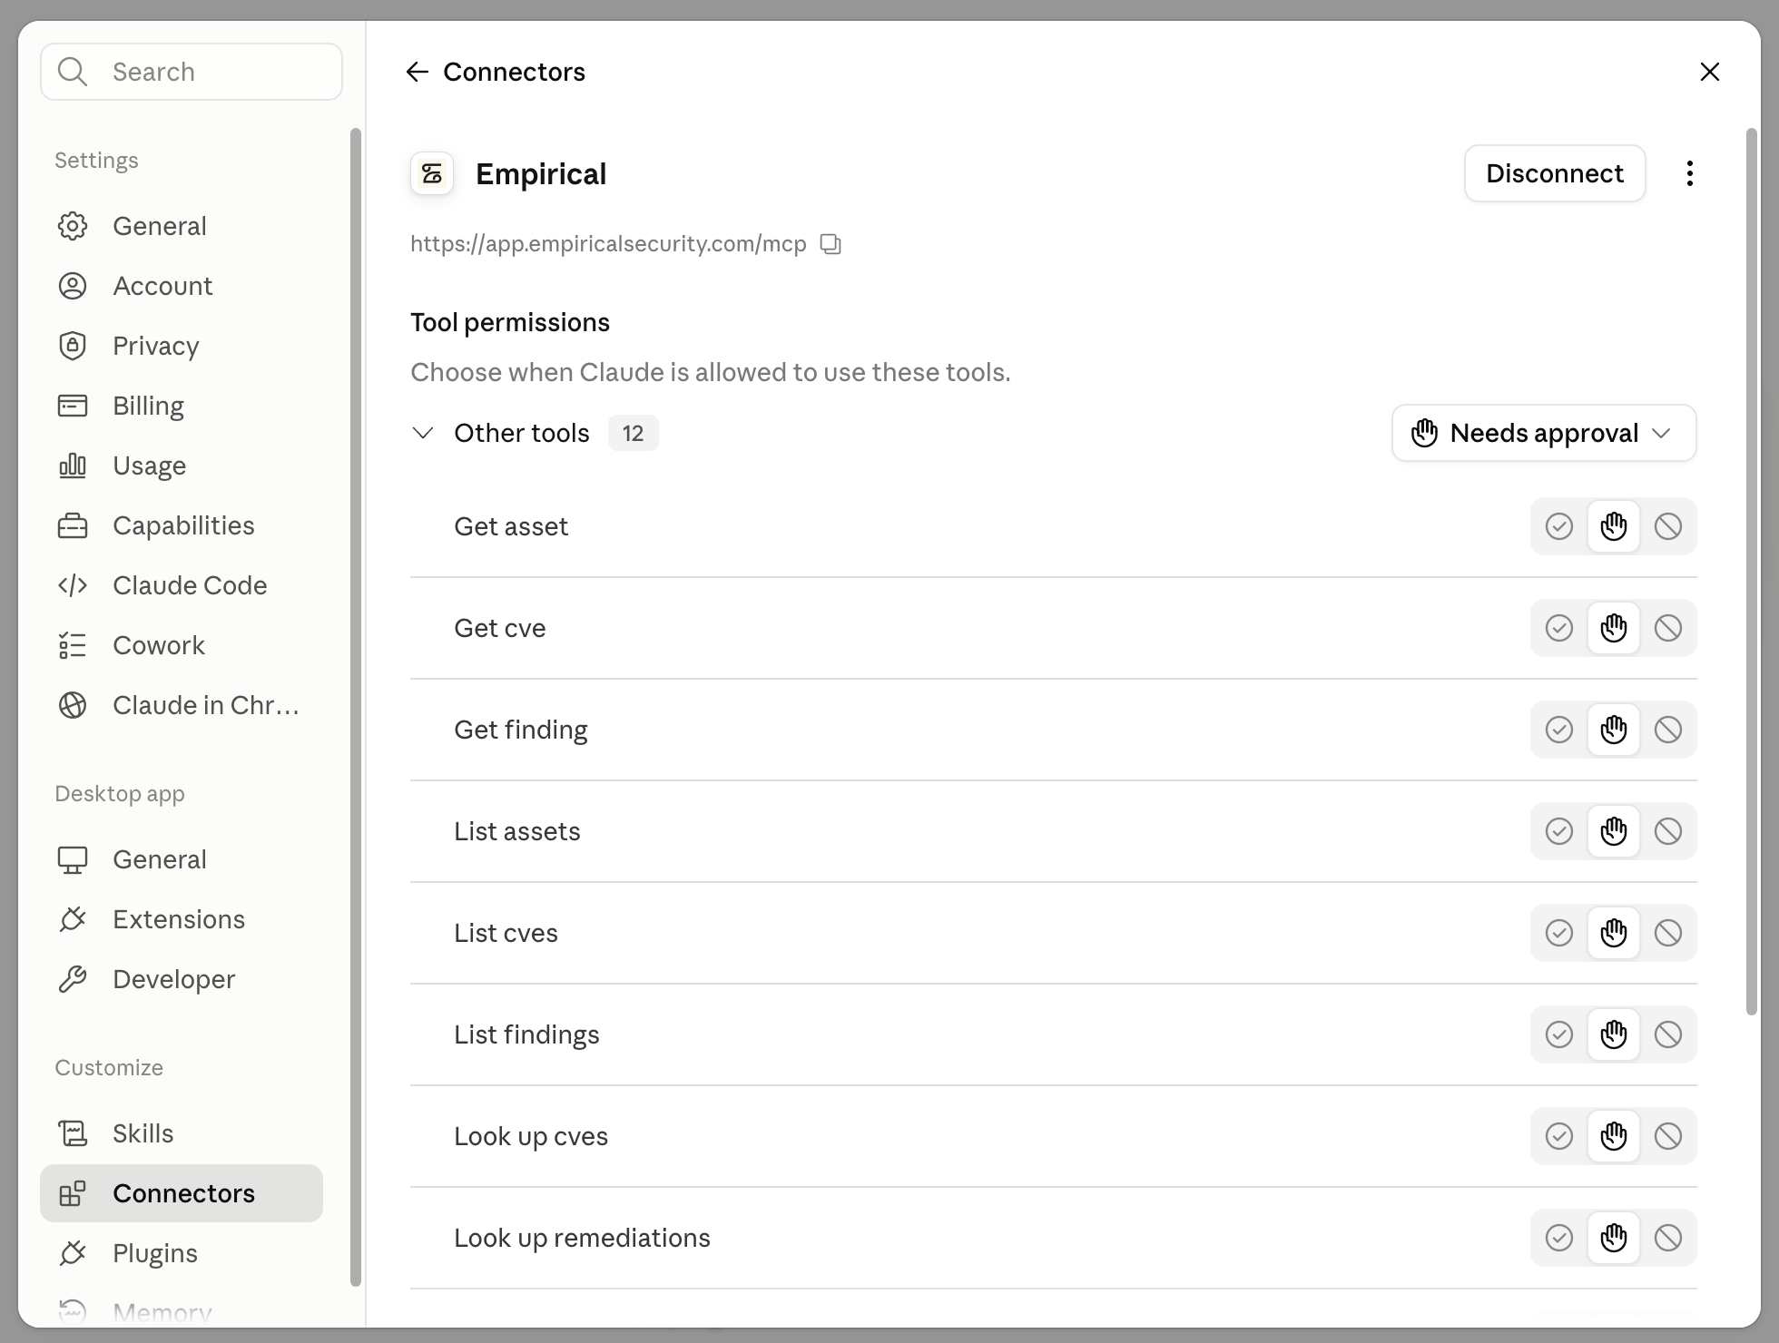Click the Account person icon
This screenshot has width=1779, height=1343.
73,286
